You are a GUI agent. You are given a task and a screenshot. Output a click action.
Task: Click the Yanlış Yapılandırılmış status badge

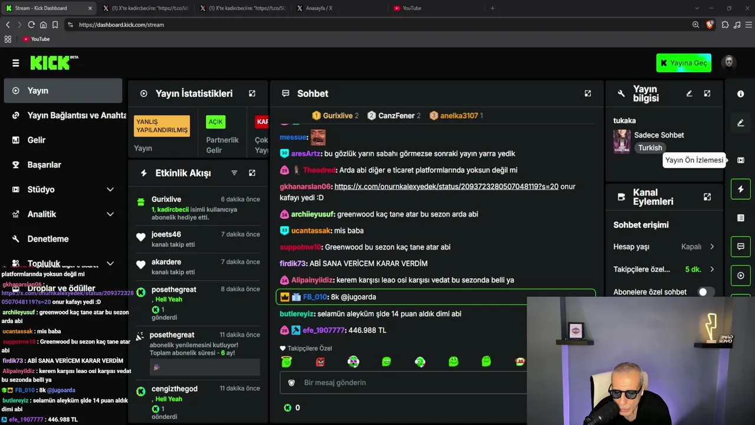pyautogui.click(x=162, y=126)
